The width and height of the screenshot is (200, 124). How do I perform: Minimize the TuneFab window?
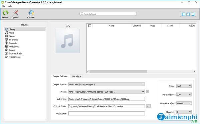click(x=182, y=2)
